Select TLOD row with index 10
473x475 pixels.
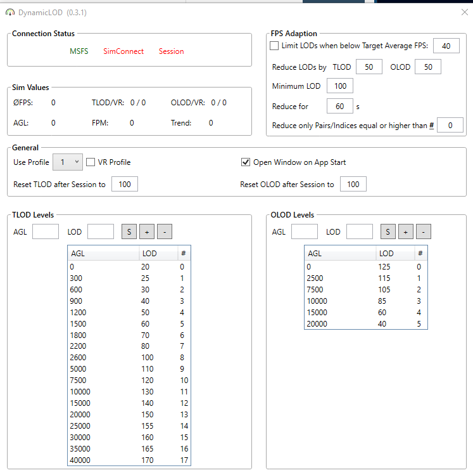click(129, 380)
